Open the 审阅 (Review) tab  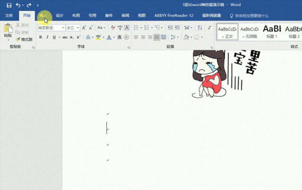coord(126,16)
